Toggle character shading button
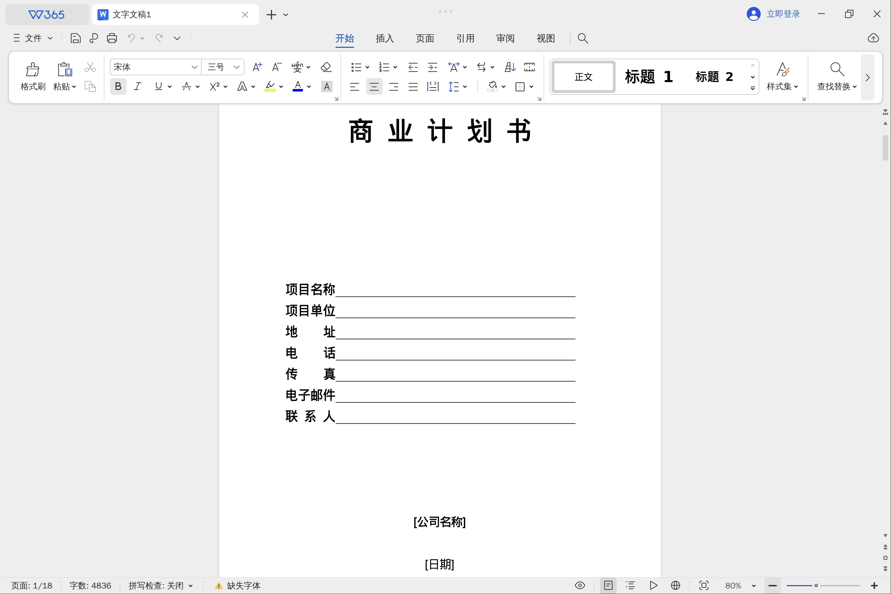This screenshot has height=594, width=891. 327,87
